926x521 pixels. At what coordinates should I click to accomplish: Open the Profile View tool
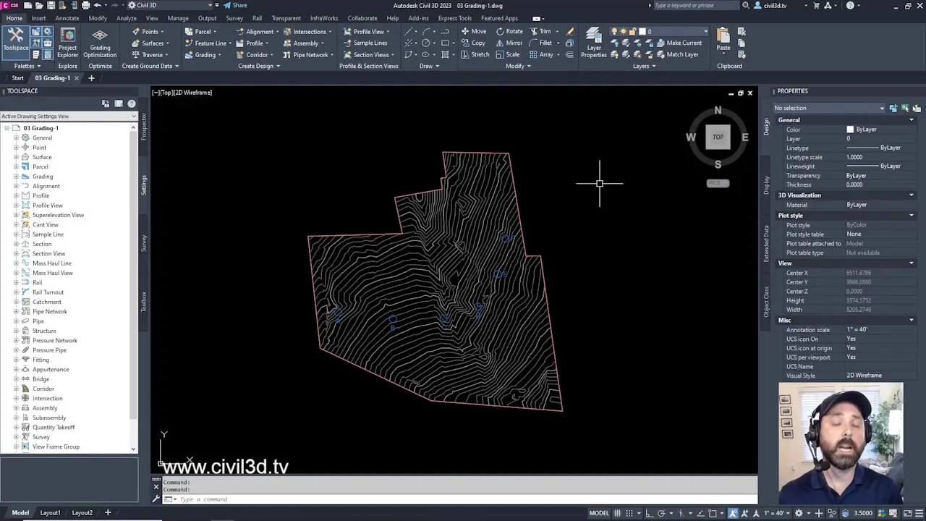coord(365,31)
